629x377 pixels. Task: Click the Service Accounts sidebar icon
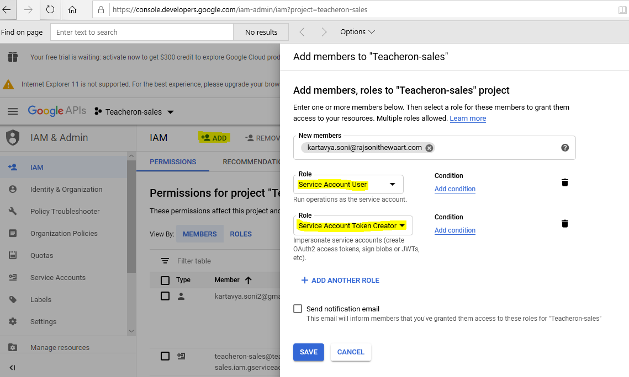13,277
